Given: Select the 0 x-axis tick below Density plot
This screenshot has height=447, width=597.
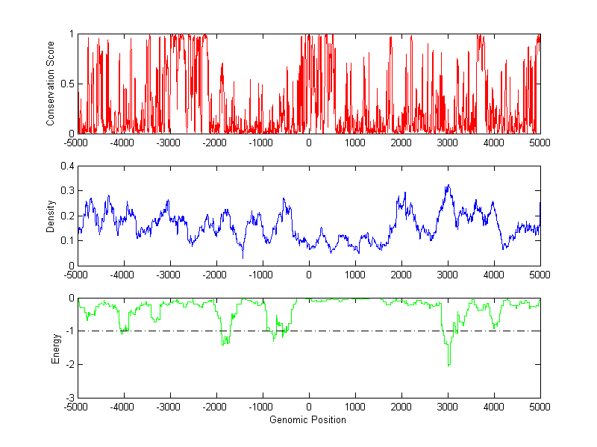Looking at the screenshot, I should [309, 275].
